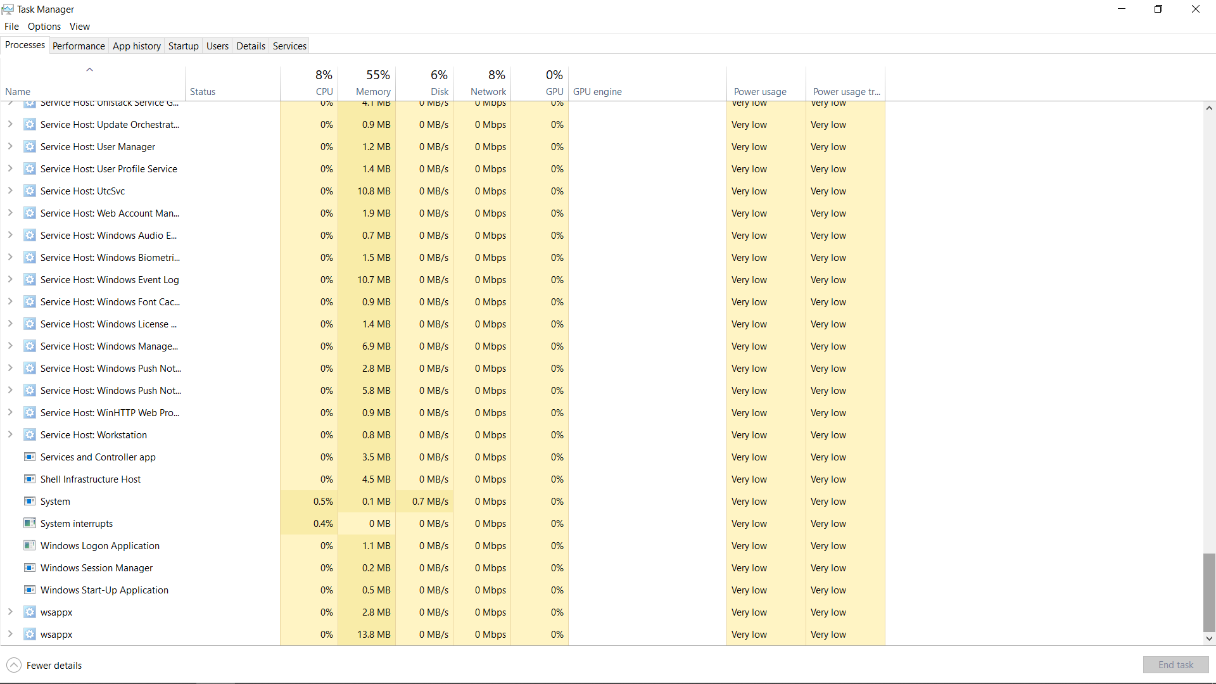Viewport: 1216px width, 684px height.
Task: Click the Service Host: UtcSvc gear icon
Action: point(29,191)
